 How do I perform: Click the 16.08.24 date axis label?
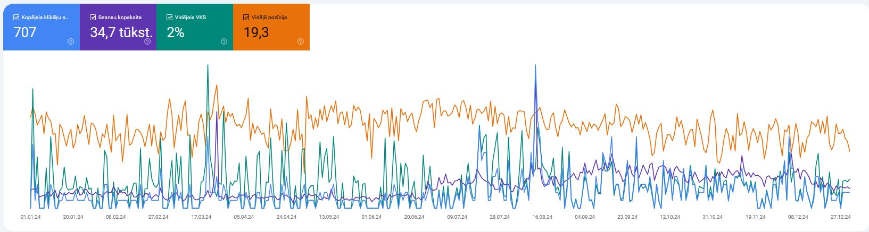[x=542, y=217]
